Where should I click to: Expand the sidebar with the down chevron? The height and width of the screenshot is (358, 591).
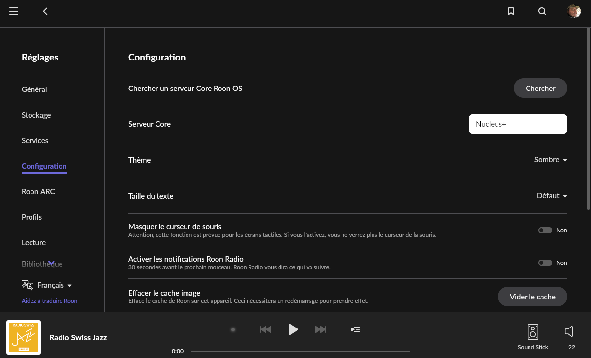51,263
